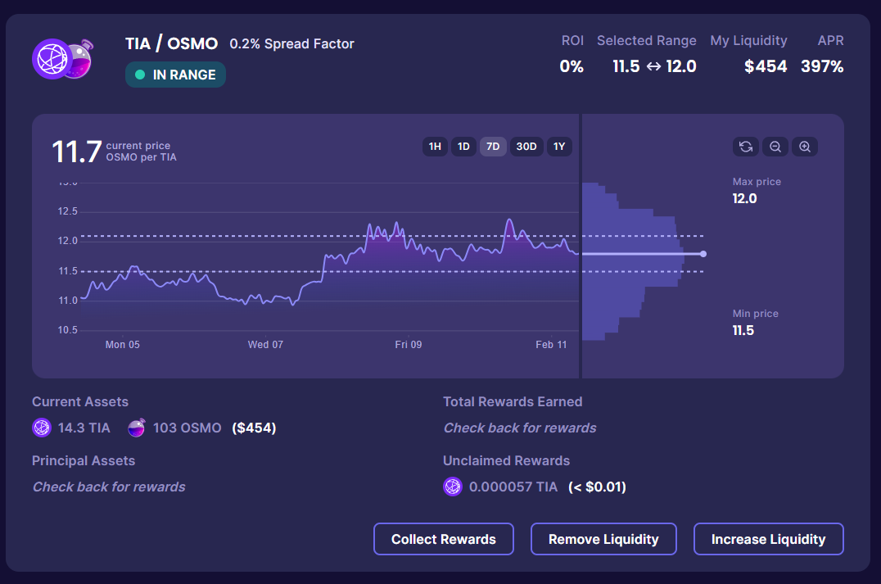Click the refresh chart range icon

click(x=745, y=147)
